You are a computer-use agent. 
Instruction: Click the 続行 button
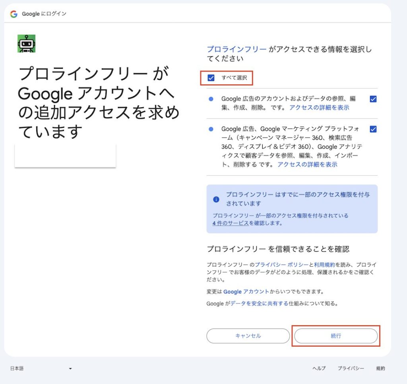click(336, 336)
